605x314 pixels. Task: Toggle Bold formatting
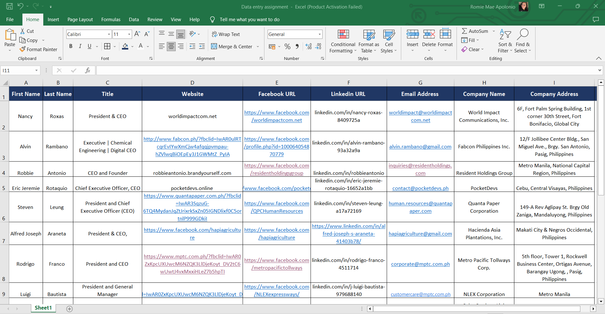coord(71,46)
